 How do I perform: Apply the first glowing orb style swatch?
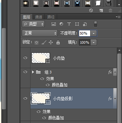pos(25,3)
